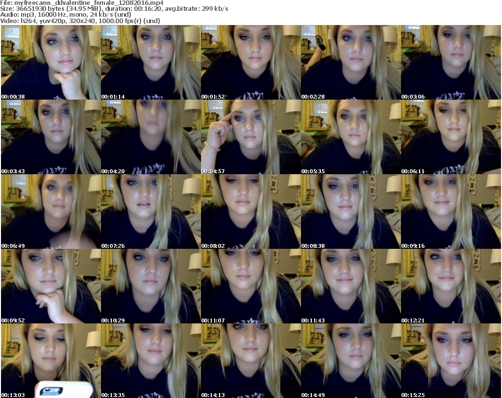The image size is (502, 398).
Task: Select the thumbnail timestamped 00:03:06
Action: (451, 62)
